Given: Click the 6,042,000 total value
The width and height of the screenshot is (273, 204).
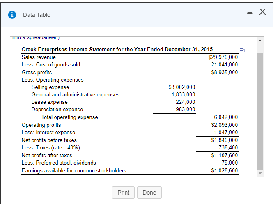Looking at the screenshot, I should (226, 117).
